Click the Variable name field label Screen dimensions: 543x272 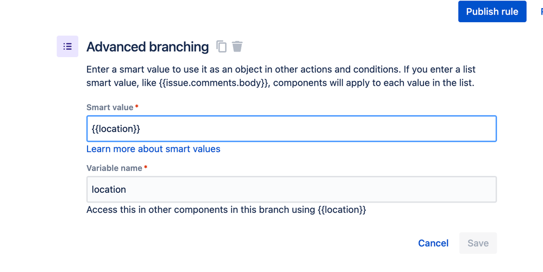pyautogui.click(x=114, y=168)
